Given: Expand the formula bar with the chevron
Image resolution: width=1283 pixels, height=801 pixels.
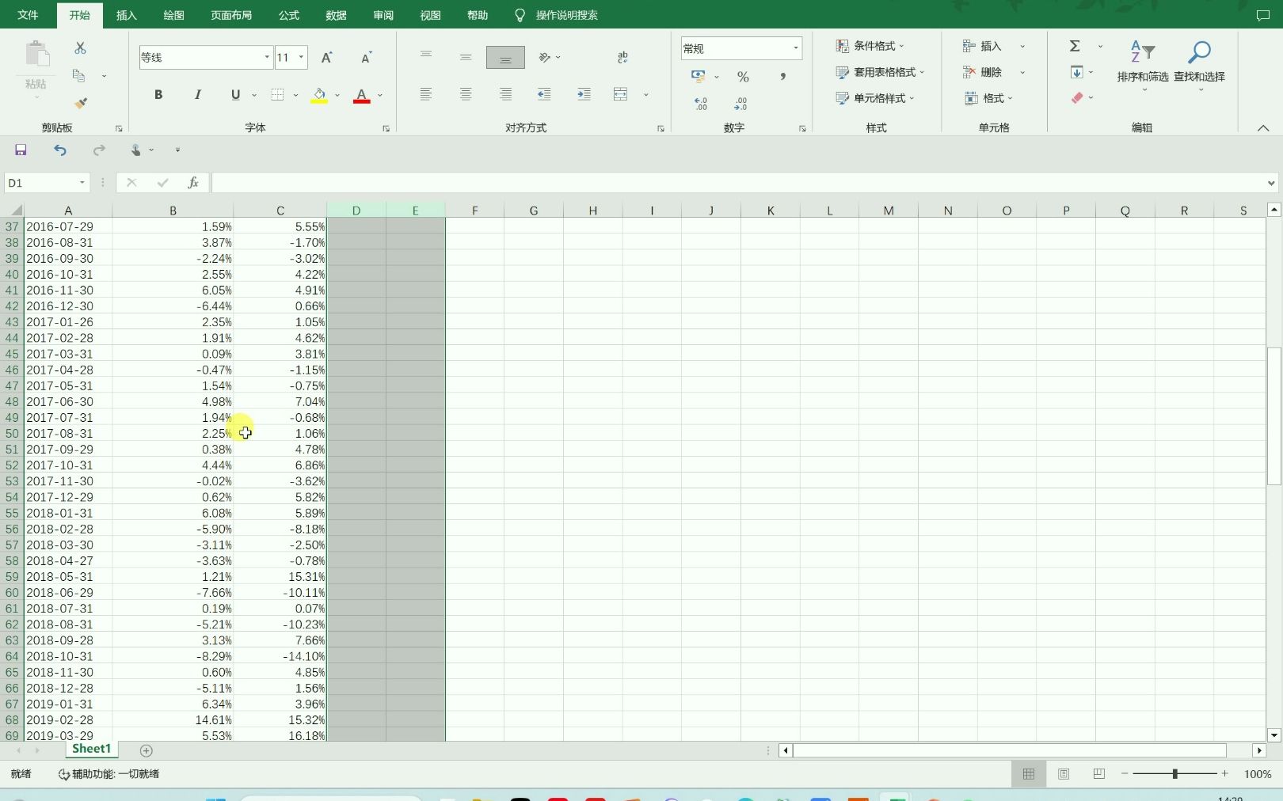Looking at the screenshot, I should pyautogui.click(x=1271, y=183).
